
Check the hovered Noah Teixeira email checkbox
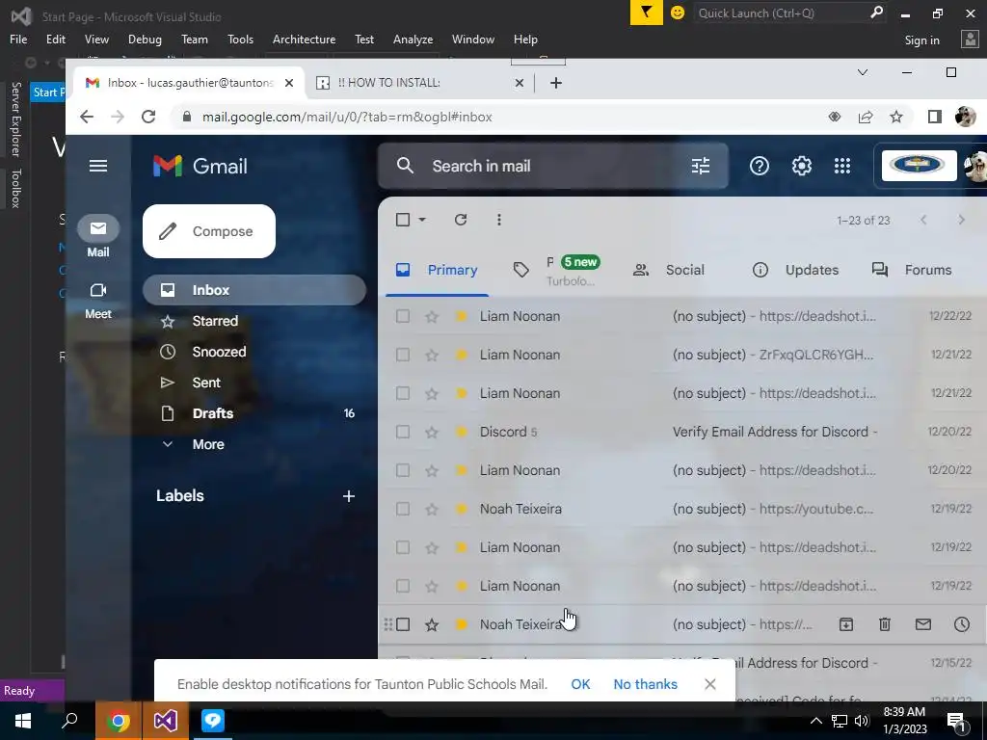(403, 624)
